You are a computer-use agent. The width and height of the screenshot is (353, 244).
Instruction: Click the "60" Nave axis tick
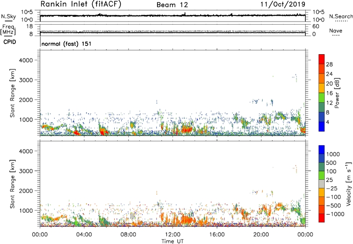(315, 26)
